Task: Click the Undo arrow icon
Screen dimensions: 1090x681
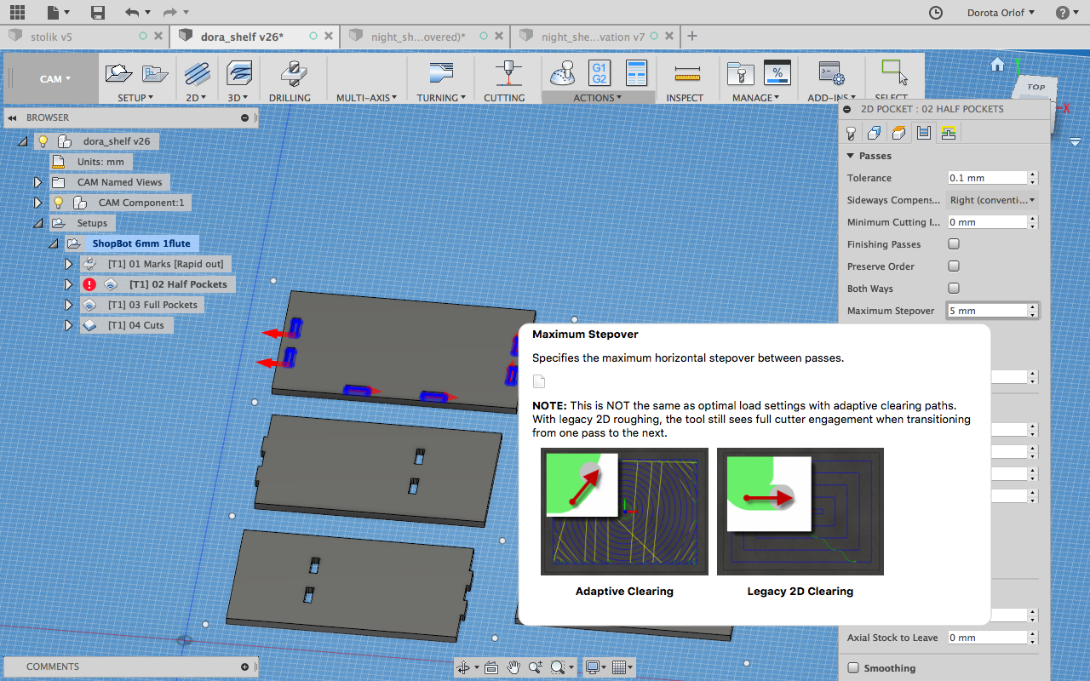Action: pyautogui.click(x=132, y=13)
